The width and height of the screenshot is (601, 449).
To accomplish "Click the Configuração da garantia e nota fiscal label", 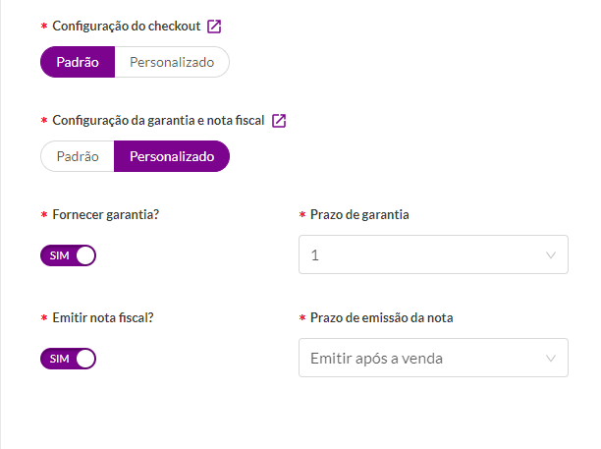I will click(x=158, y=121).
